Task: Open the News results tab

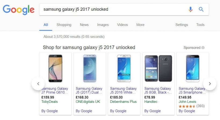Action: pyautogui.click(x=84, y=25)
